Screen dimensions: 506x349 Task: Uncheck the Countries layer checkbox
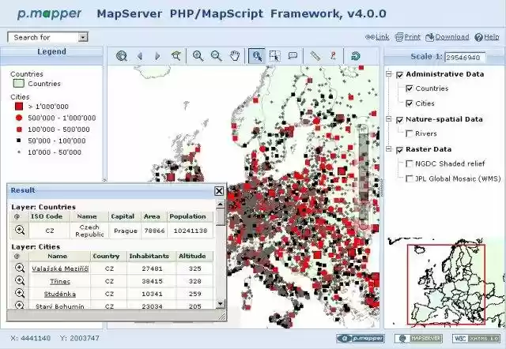410,88
